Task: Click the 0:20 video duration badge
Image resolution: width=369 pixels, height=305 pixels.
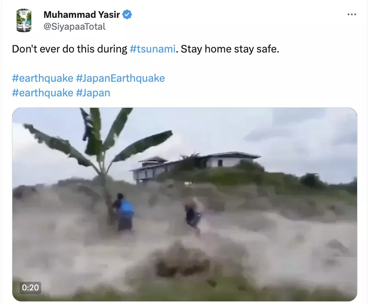Action: pyautogui.click(x=30, y=287)
